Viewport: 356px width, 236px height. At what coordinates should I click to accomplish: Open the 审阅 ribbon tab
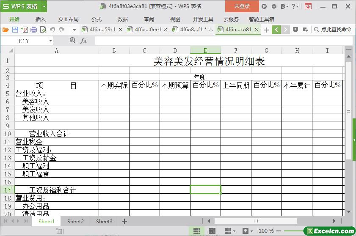pos(149,19)
